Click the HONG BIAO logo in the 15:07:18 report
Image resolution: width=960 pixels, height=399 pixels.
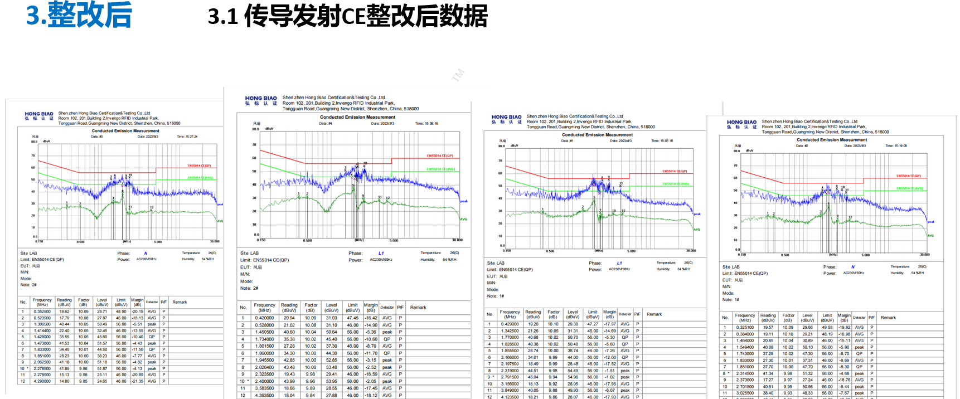[506, 119]
